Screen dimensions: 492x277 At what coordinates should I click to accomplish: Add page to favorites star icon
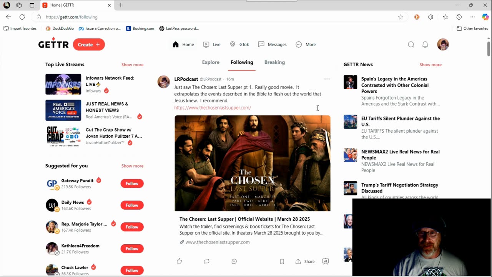point(401,17)
